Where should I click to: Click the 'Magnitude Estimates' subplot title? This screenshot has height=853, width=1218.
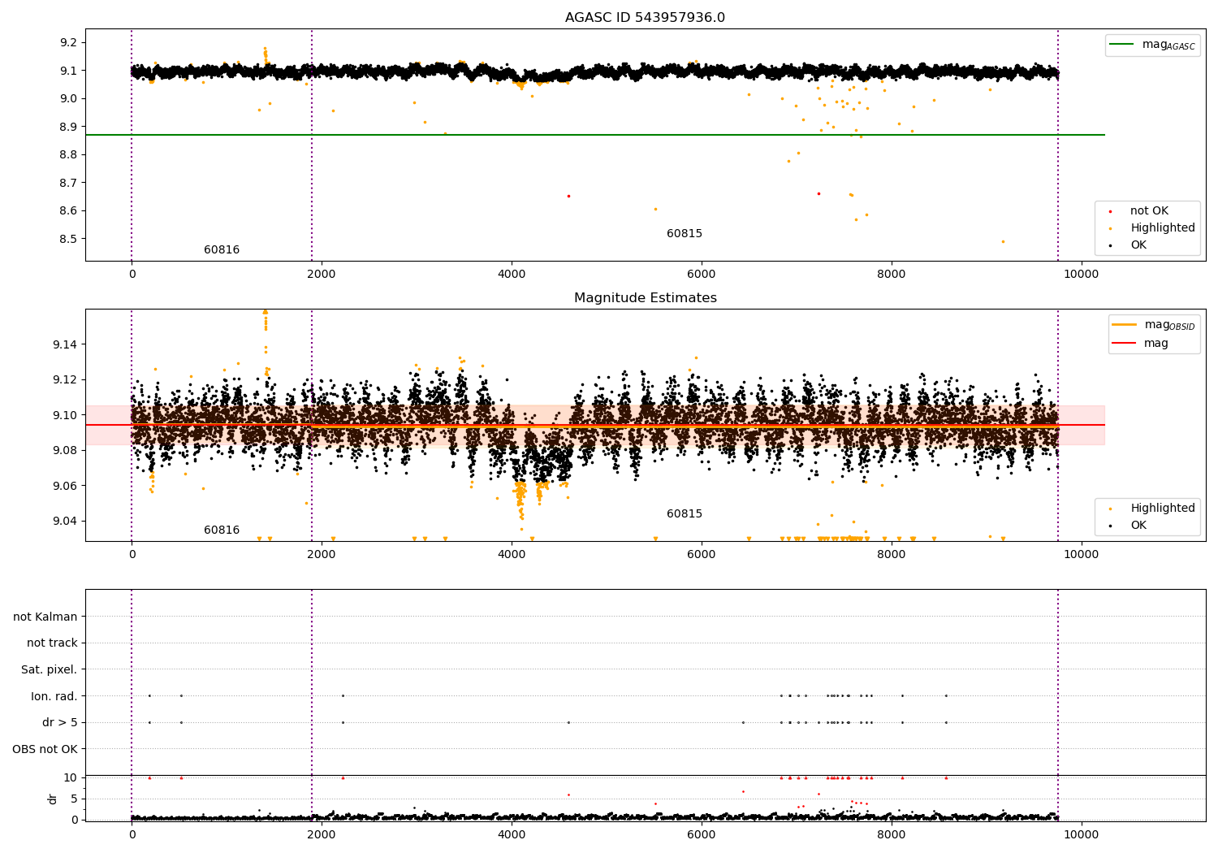[645, 298]
